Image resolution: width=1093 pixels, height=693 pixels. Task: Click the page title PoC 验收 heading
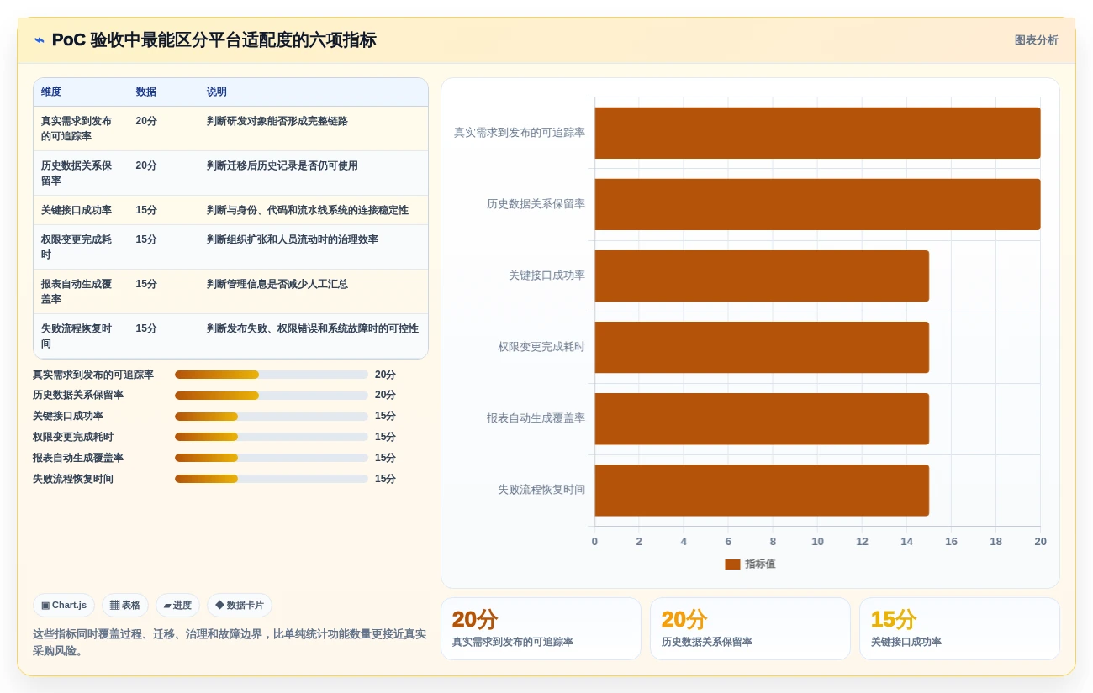[x=214, y=40]
